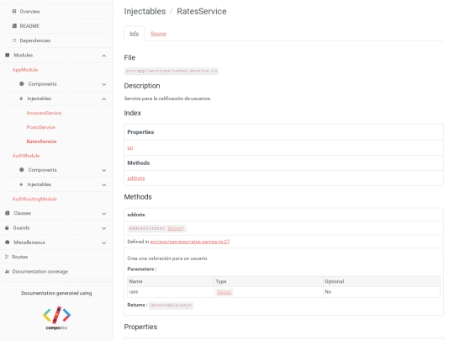The image size is (454, 341).
Task: Expand the Miscellaneous section chevron
Action: click(x=104, y=242)
